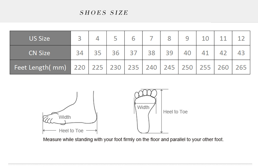Click CN size 41 cell
258x168 pixels.
[205, 53]
